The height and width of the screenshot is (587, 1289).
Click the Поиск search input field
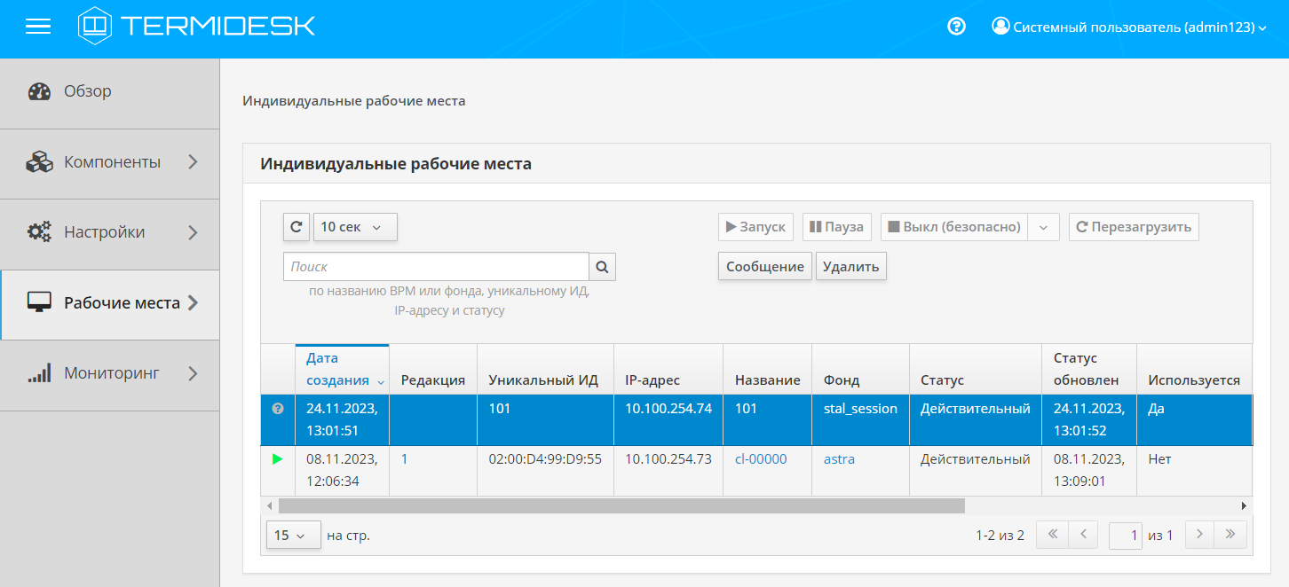[x=436, y=266]
